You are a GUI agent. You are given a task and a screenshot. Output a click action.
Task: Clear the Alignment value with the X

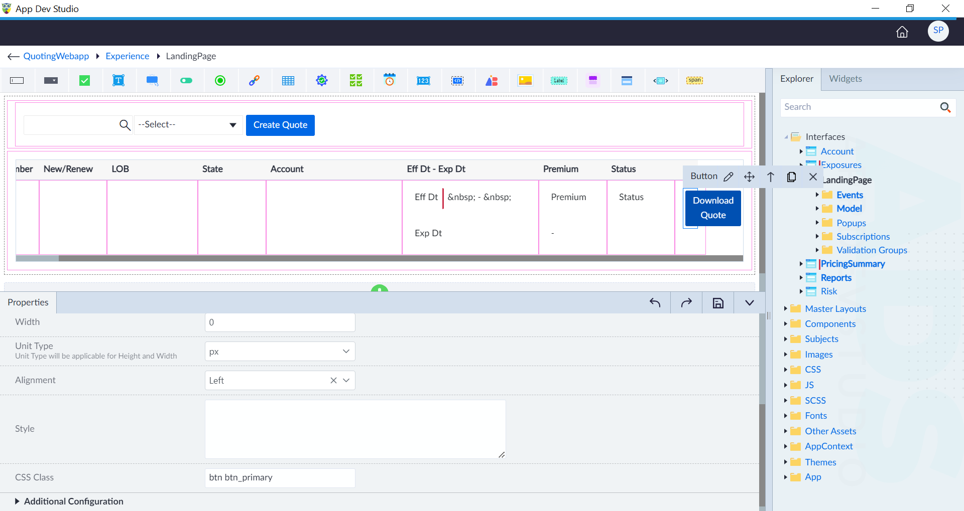click(333, 381)
